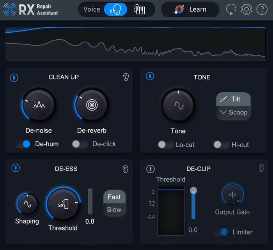
Task: Open the help question mark
Action: click(x=262, y=9)
